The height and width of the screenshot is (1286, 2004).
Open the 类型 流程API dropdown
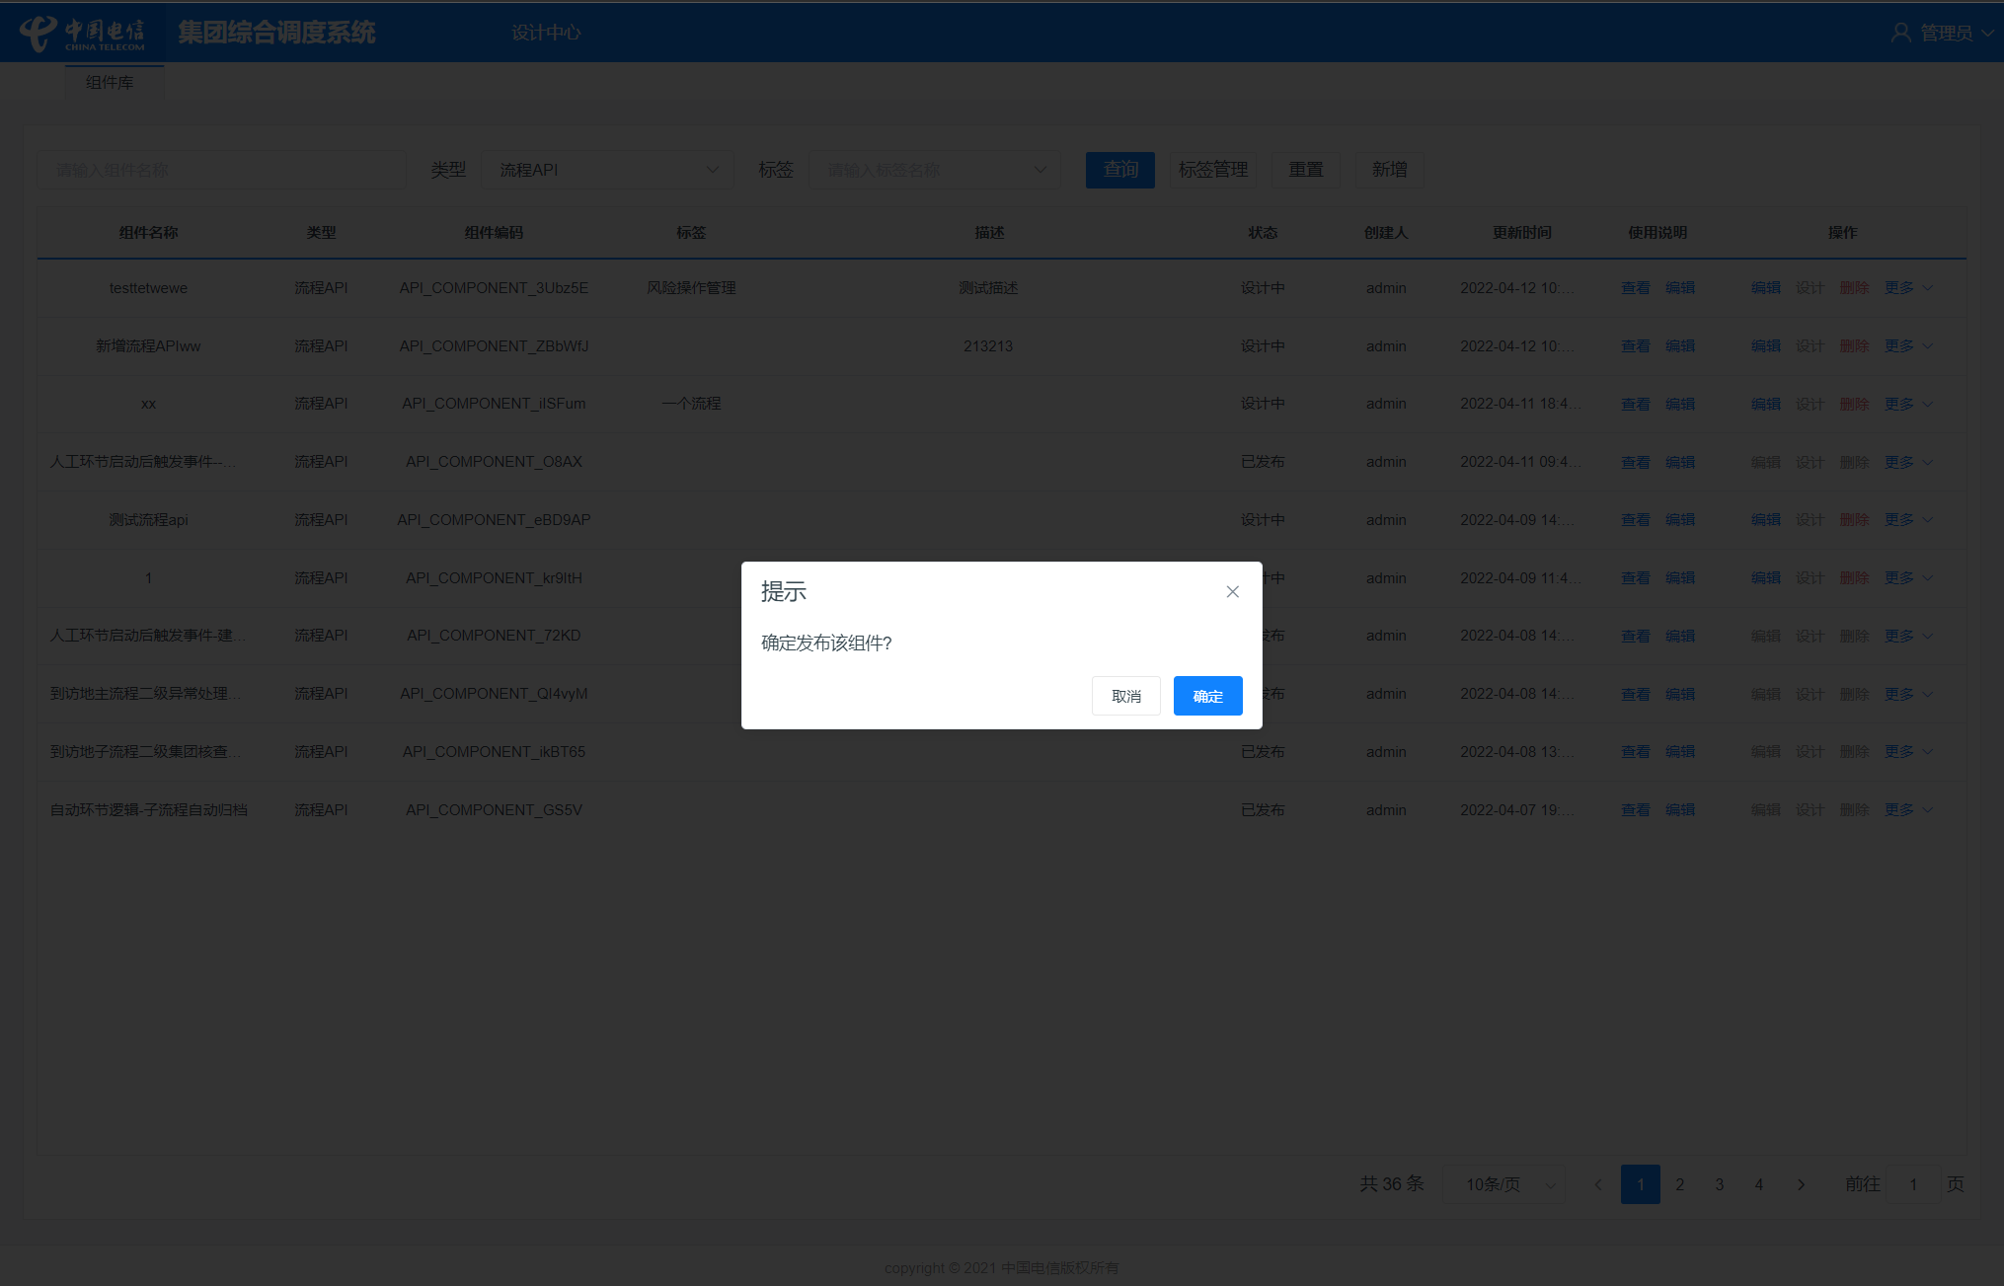pos(607,170)
